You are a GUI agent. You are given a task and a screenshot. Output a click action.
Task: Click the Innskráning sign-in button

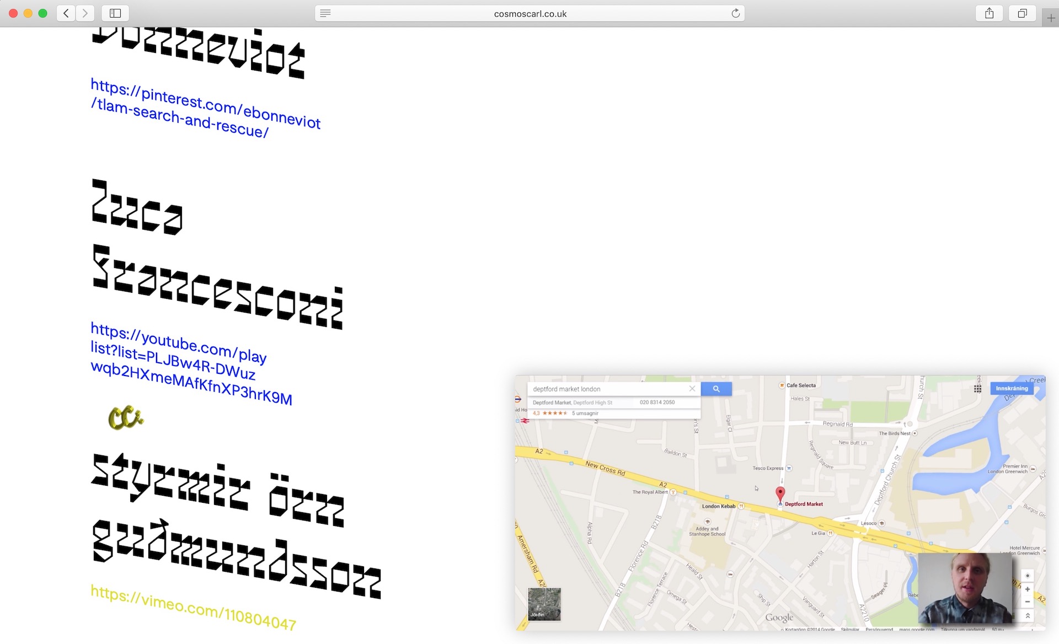click(1012, 389)
